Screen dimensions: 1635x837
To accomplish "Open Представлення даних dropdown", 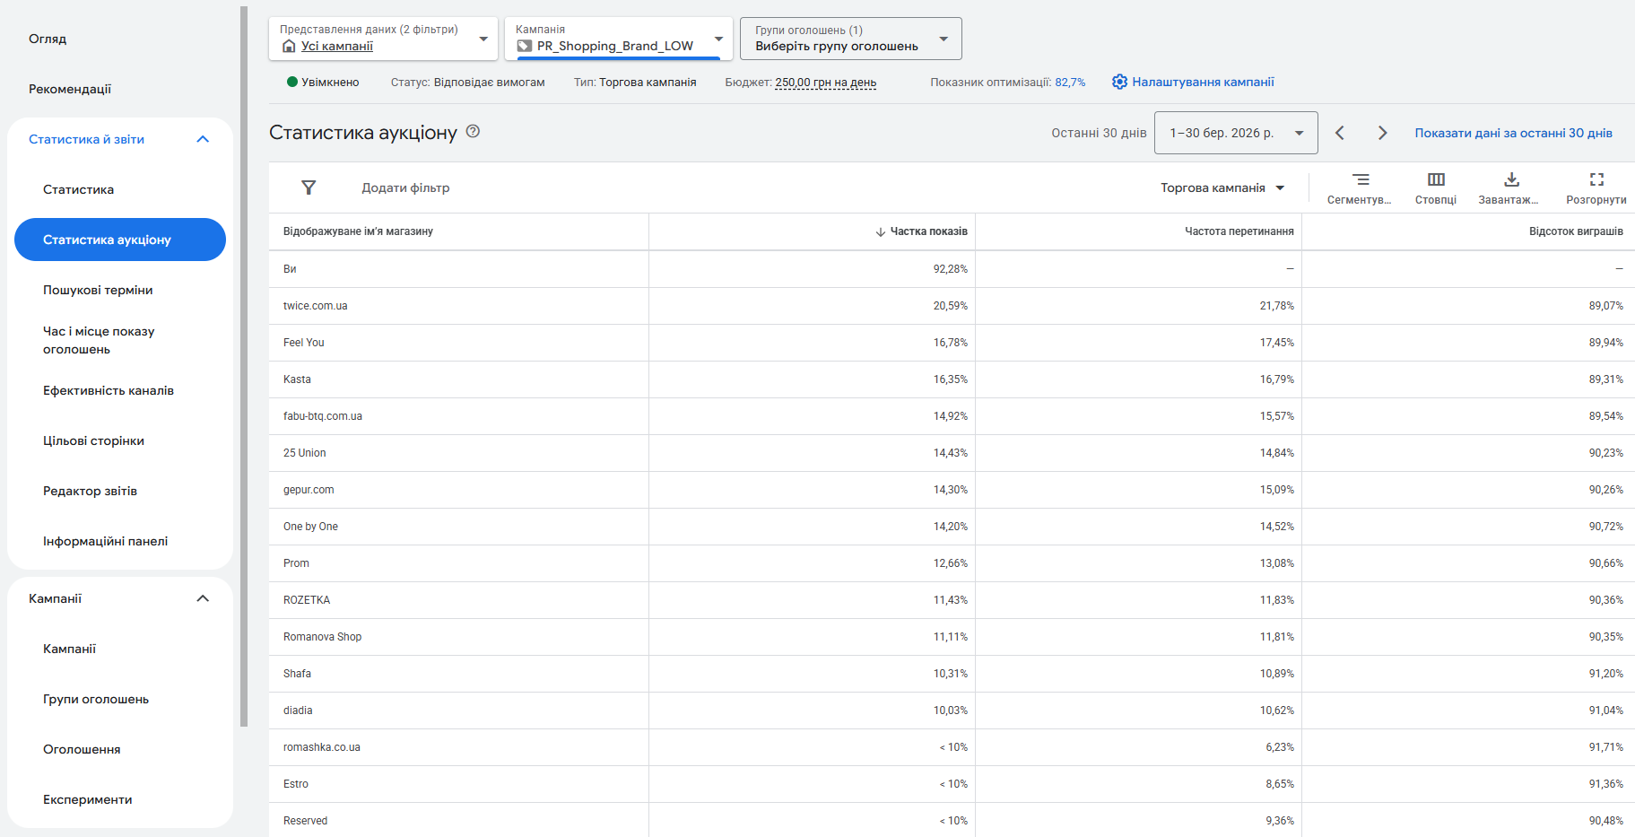I will click(383, 39).
